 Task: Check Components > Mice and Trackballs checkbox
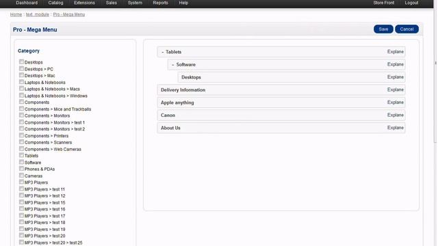pyautogui.click(x=21, y=109)
